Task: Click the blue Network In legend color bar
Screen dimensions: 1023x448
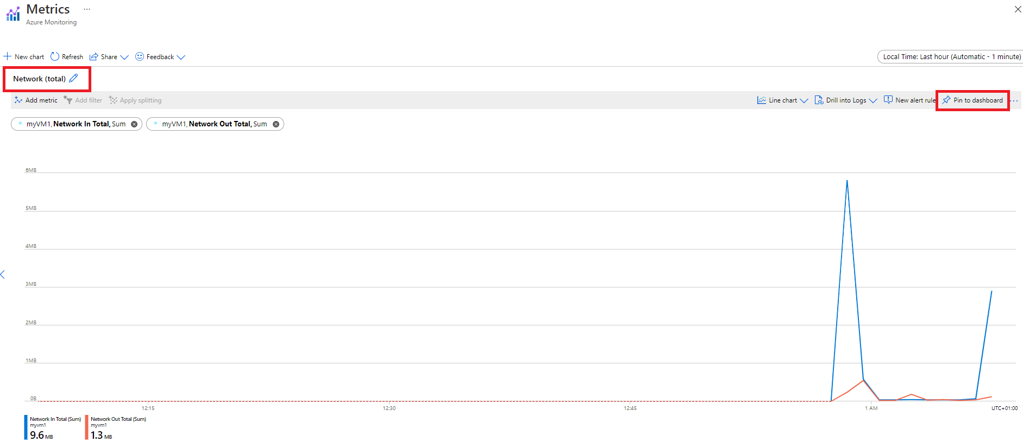Action: [26, 427]
